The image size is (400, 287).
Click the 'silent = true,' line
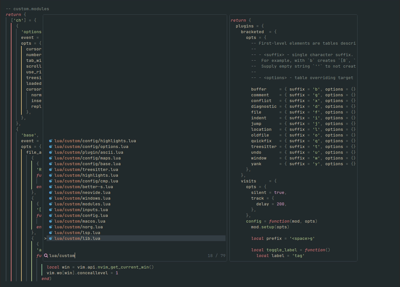point(269,192)
